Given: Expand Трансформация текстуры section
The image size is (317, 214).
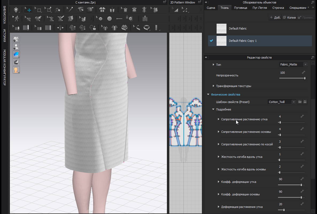Looking at the screenshot, I should (213, 86).
